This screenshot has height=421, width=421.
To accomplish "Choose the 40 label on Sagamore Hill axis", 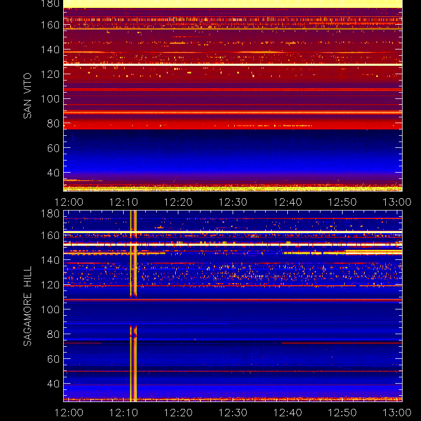I will [x=53, y=384].
